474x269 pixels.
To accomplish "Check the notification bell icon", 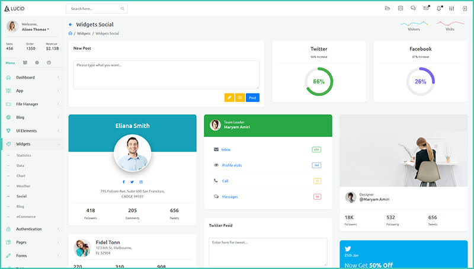I will 439,8.
